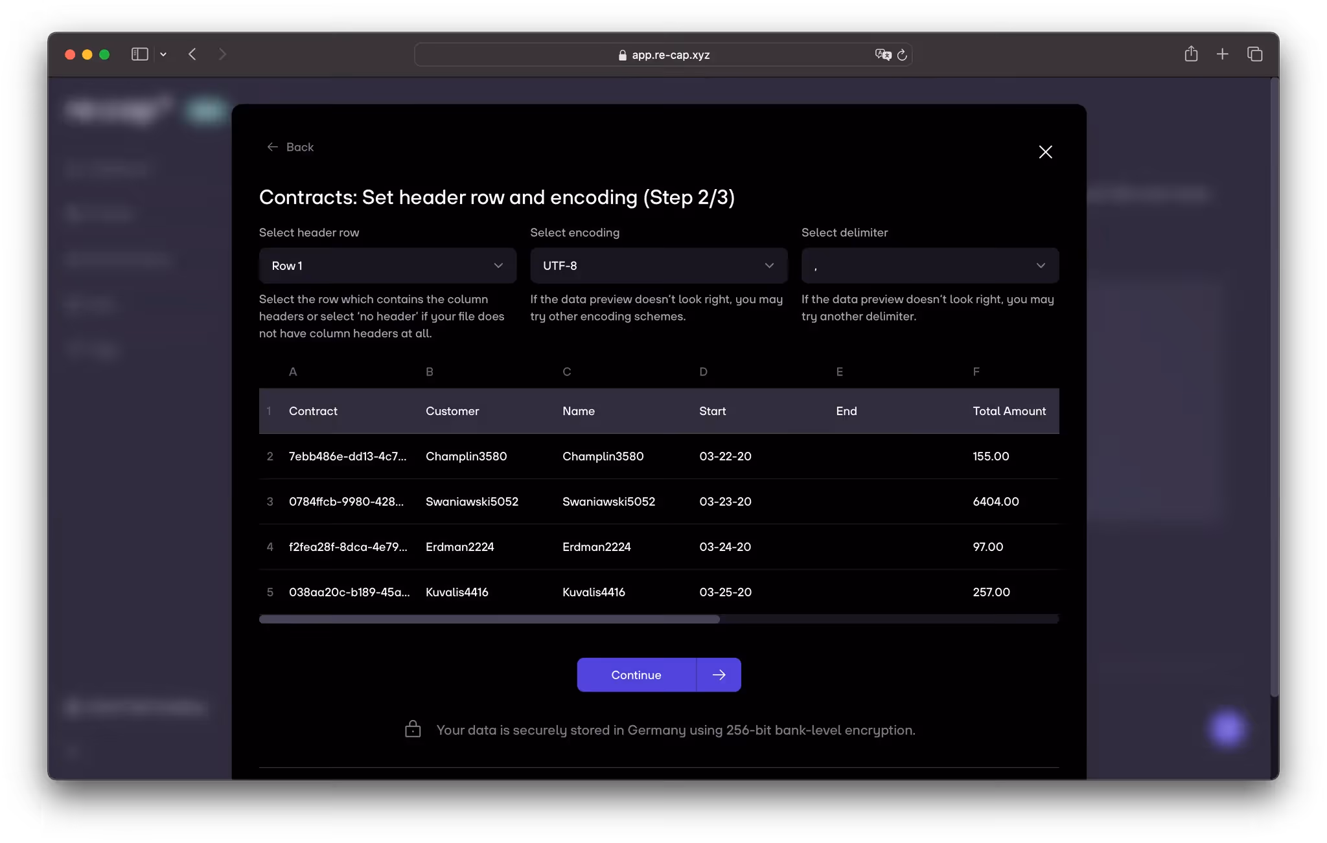1327x843 pixels.
Task: Click the translate icon in address bar
Action: coord(883,55)
